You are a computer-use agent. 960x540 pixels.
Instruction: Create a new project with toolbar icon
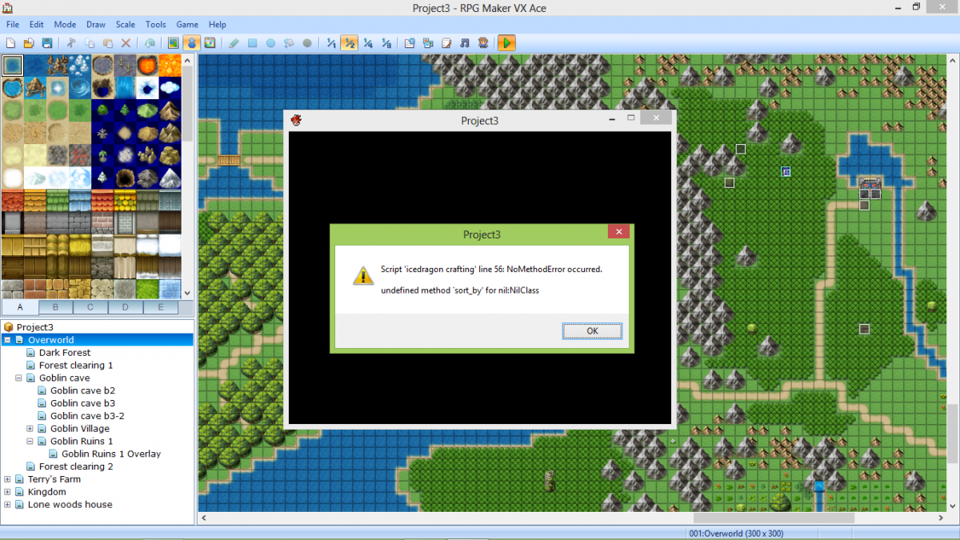pyautogui.click(x=11, y=43)
